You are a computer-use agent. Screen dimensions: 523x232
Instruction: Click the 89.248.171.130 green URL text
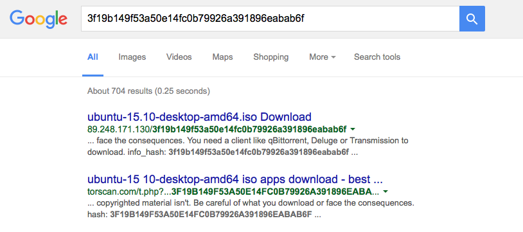coord(217,129)
